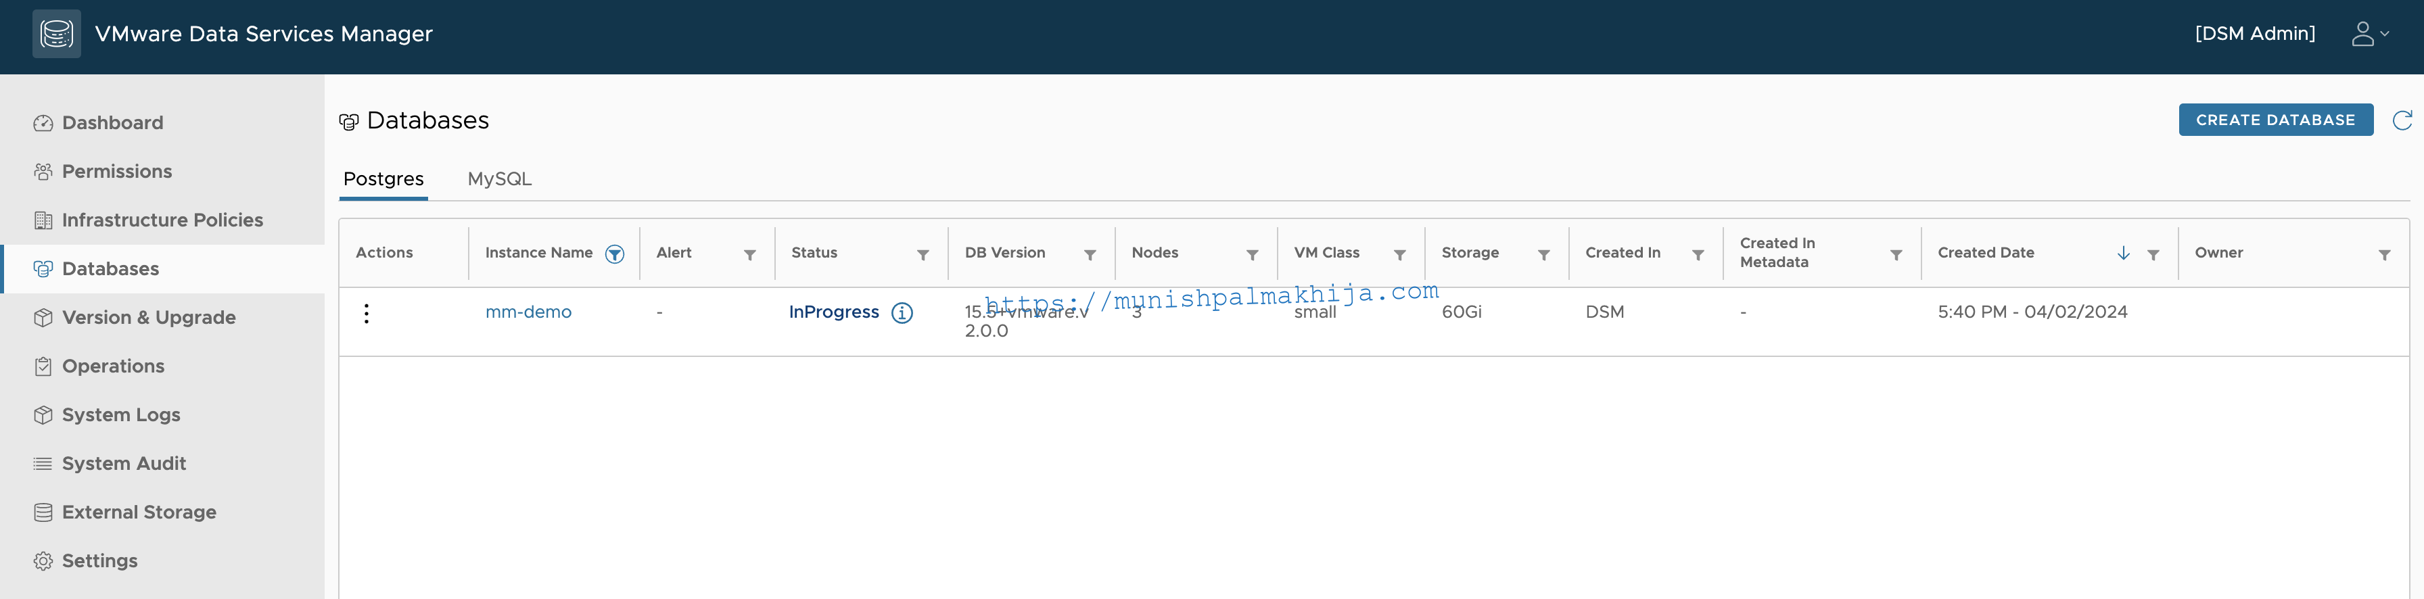The height and width of the screenshot is (599, 2424).
Task: Filter the DB Version column
Action: 1090,255
